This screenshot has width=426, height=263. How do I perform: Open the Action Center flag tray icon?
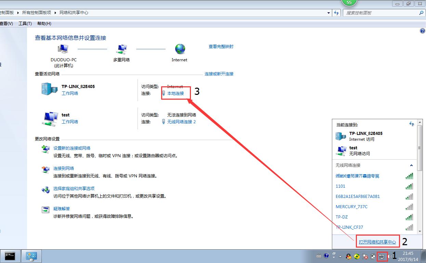point(365,256)
